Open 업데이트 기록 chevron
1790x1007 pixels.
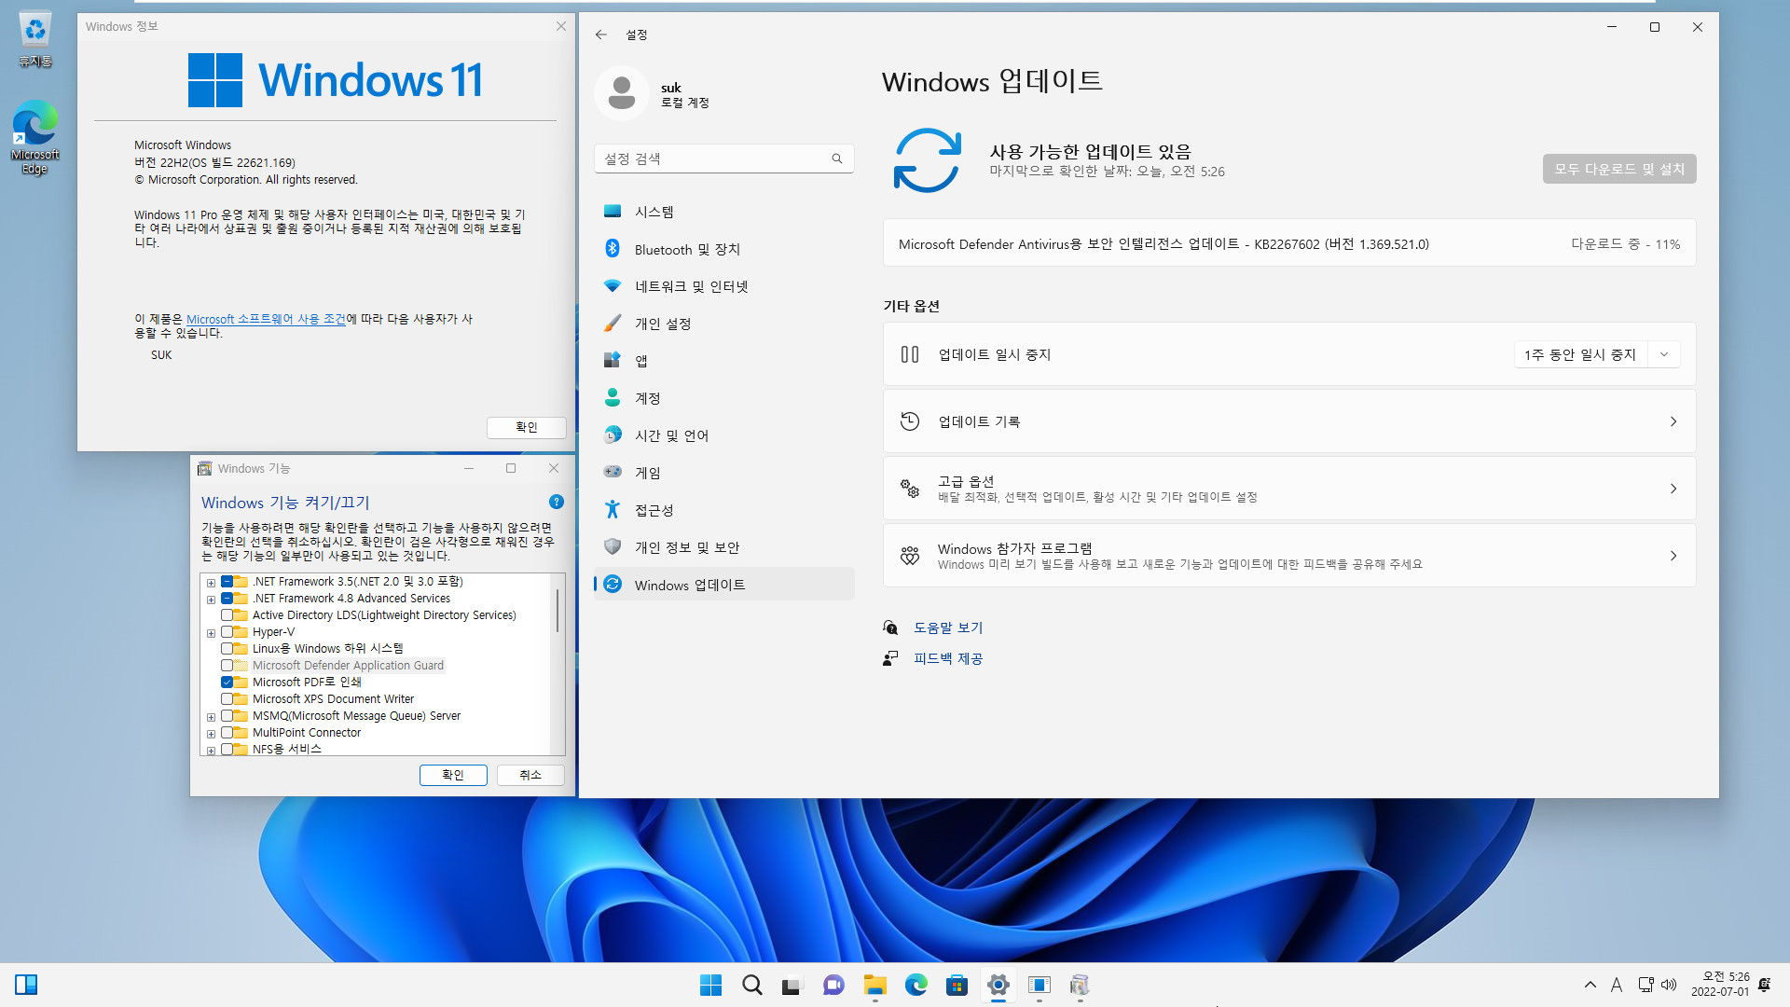tap(1673, 421)
